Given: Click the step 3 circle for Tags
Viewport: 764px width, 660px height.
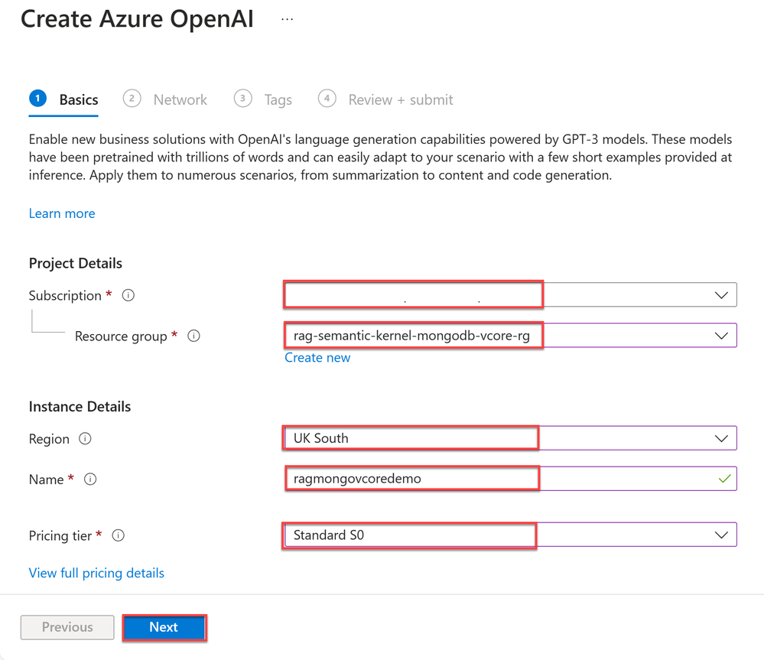Looking at the screenshot, I should 242,98.
